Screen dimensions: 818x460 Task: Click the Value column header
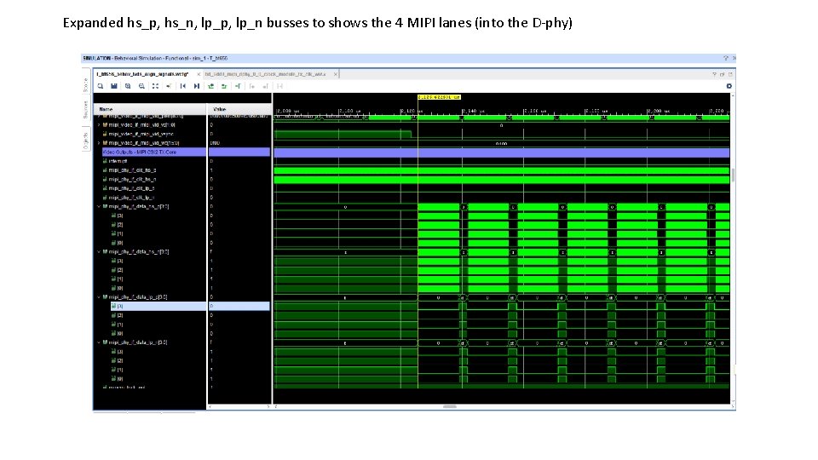pos(239,109)
